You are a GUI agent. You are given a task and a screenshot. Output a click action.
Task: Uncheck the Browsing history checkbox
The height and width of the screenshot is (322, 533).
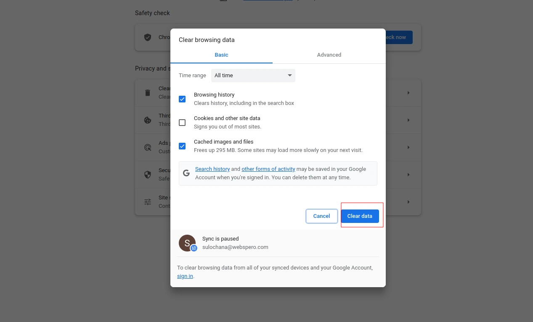pyautogui.click(x=182, y=99)
